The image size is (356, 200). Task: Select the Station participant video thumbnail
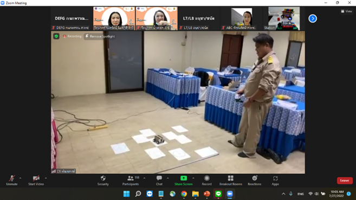[x=284, y=18]
